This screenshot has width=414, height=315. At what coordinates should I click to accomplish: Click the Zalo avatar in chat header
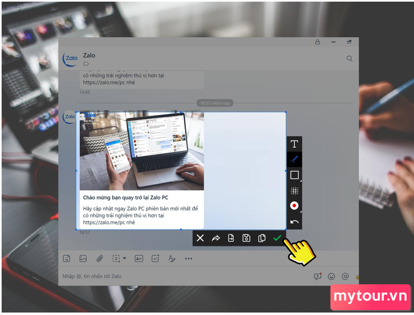[x=70, y=59]
